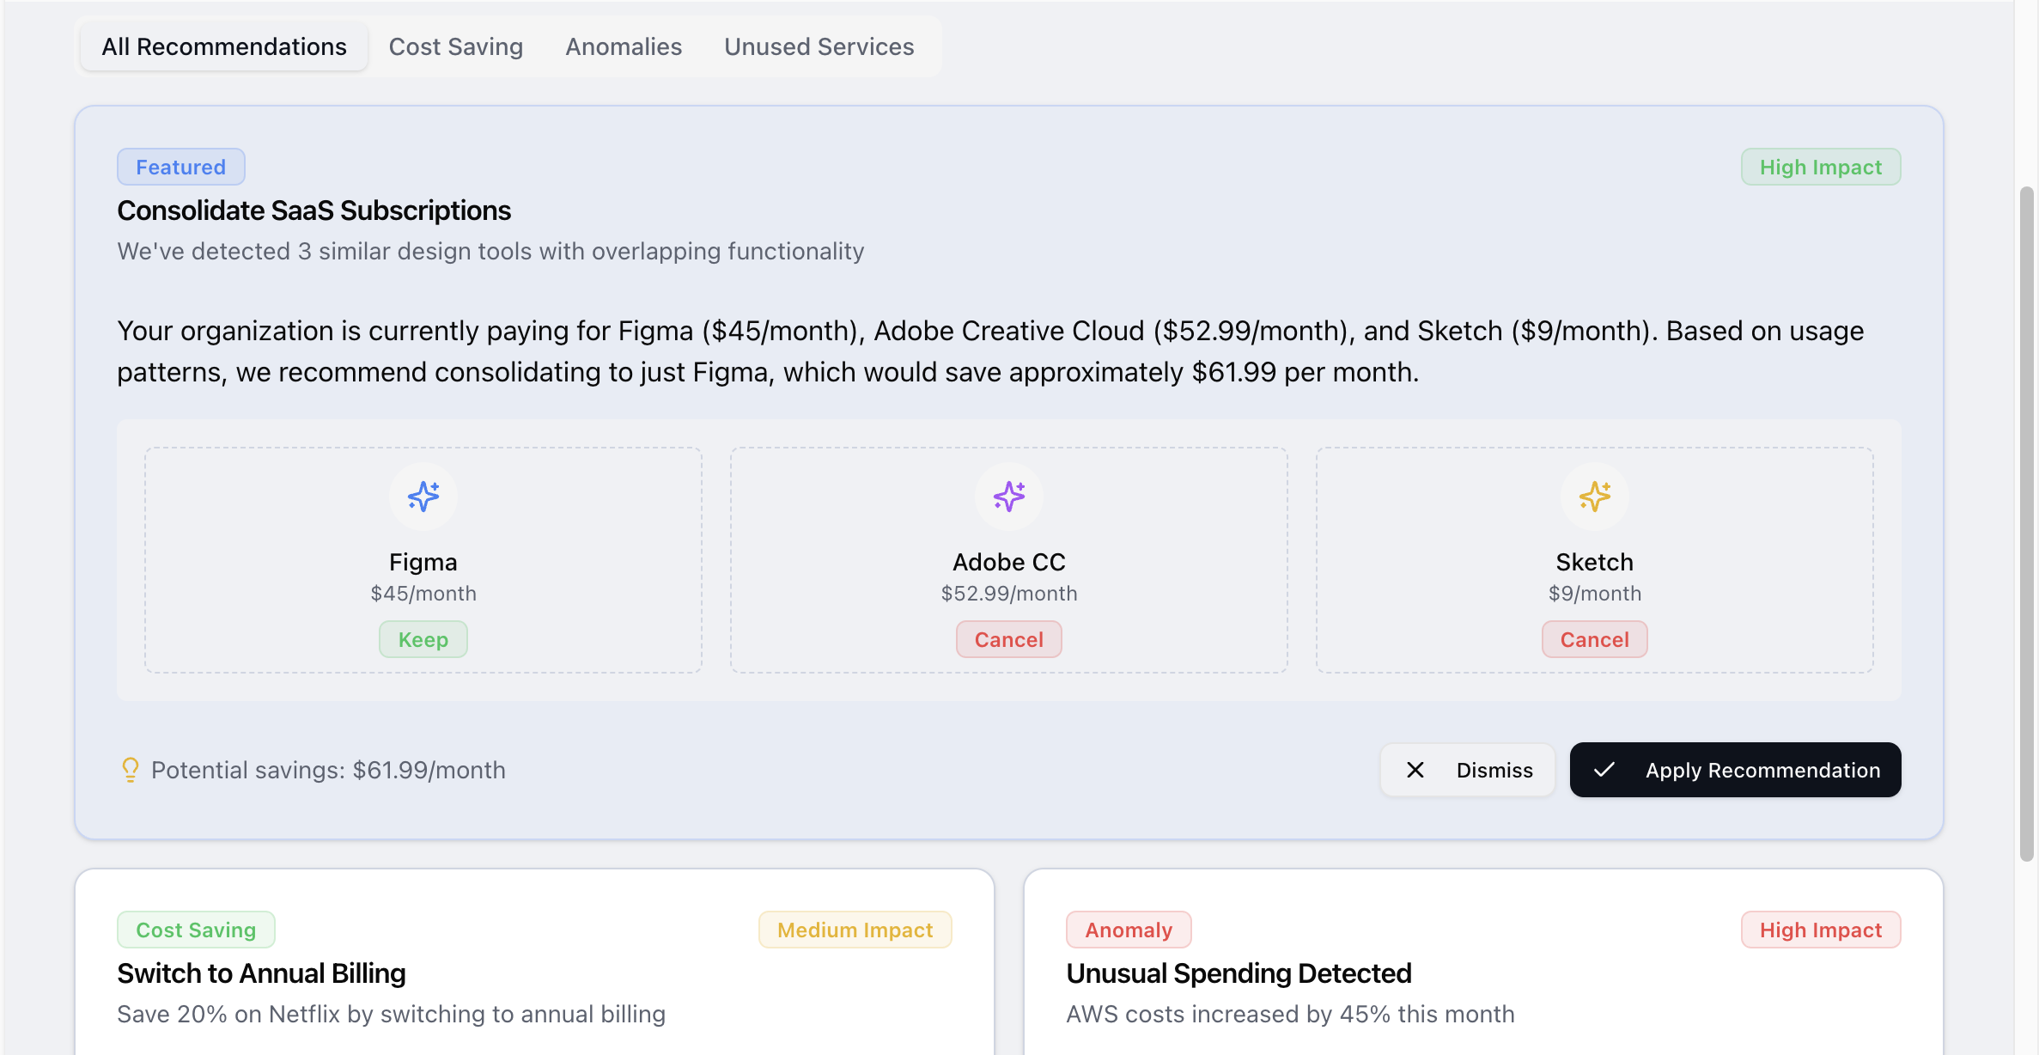
Task: Click the High Impact badge on featured card
Action: [x=1821, y=167]
